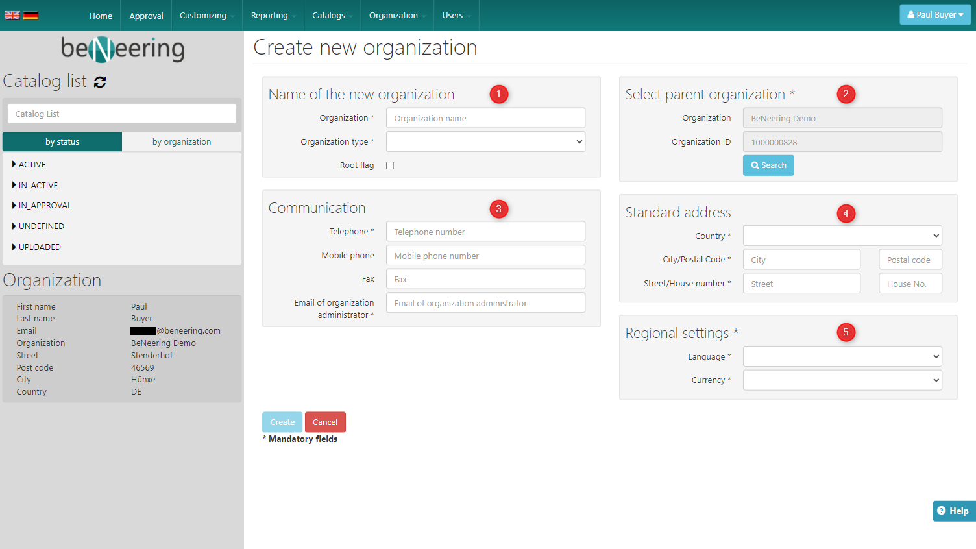Click red step marker number 5
Viewport: 976px width, 549px height.
tap(846, 332)
